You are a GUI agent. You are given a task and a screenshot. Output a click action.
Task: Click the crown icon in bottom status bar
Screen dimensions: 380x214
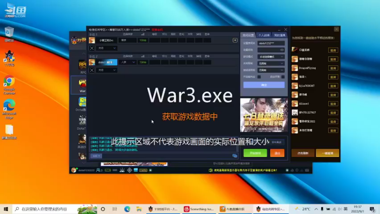click(122, 170)
